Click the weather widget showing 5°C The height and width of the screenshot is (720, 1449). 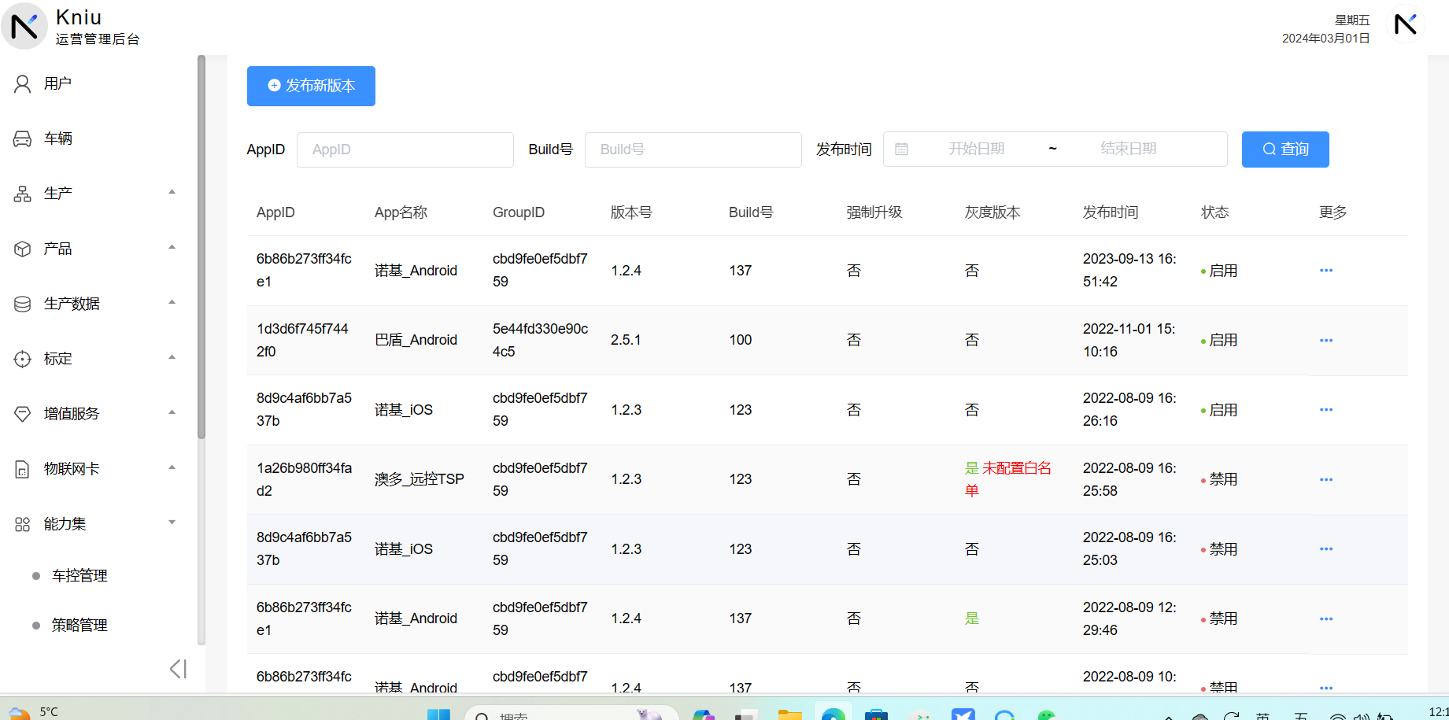pyautogui.click(x=31, y=712)
